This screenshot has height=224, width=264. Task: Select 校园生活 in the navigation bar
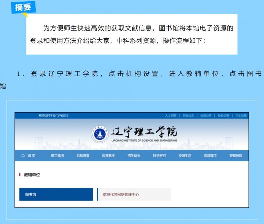[185, 156]
